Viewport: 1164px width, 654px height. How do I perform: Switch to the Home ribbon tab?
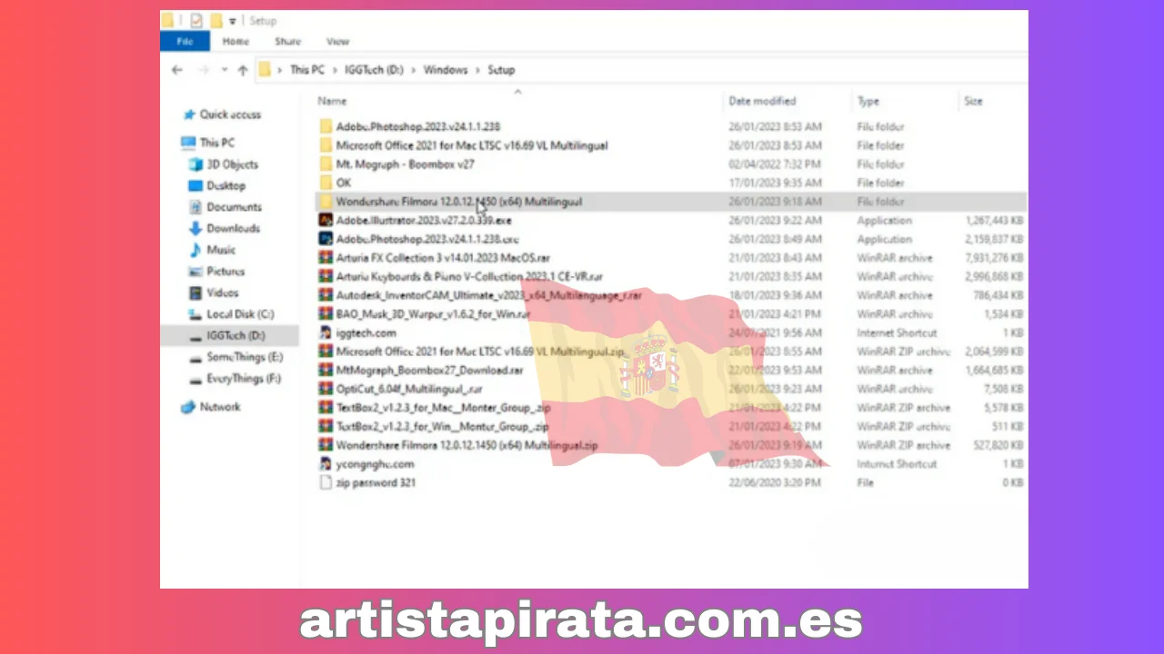[236, 41]
